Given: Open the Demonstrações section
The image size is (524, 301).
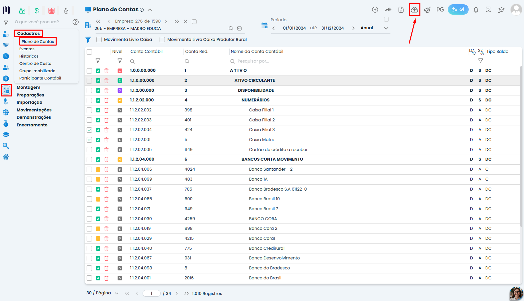Looking at the screenshot, I should point(34,117).
